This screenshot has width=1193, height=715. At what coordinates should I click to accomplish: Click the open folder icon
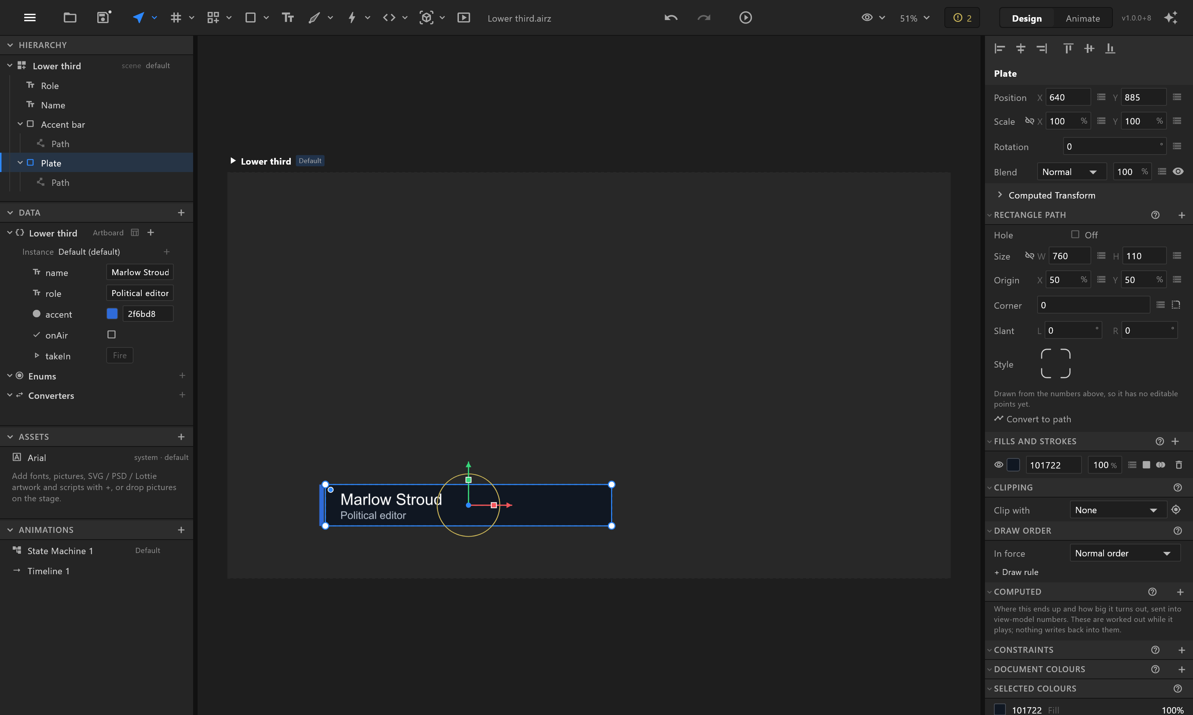pos(70,18)
